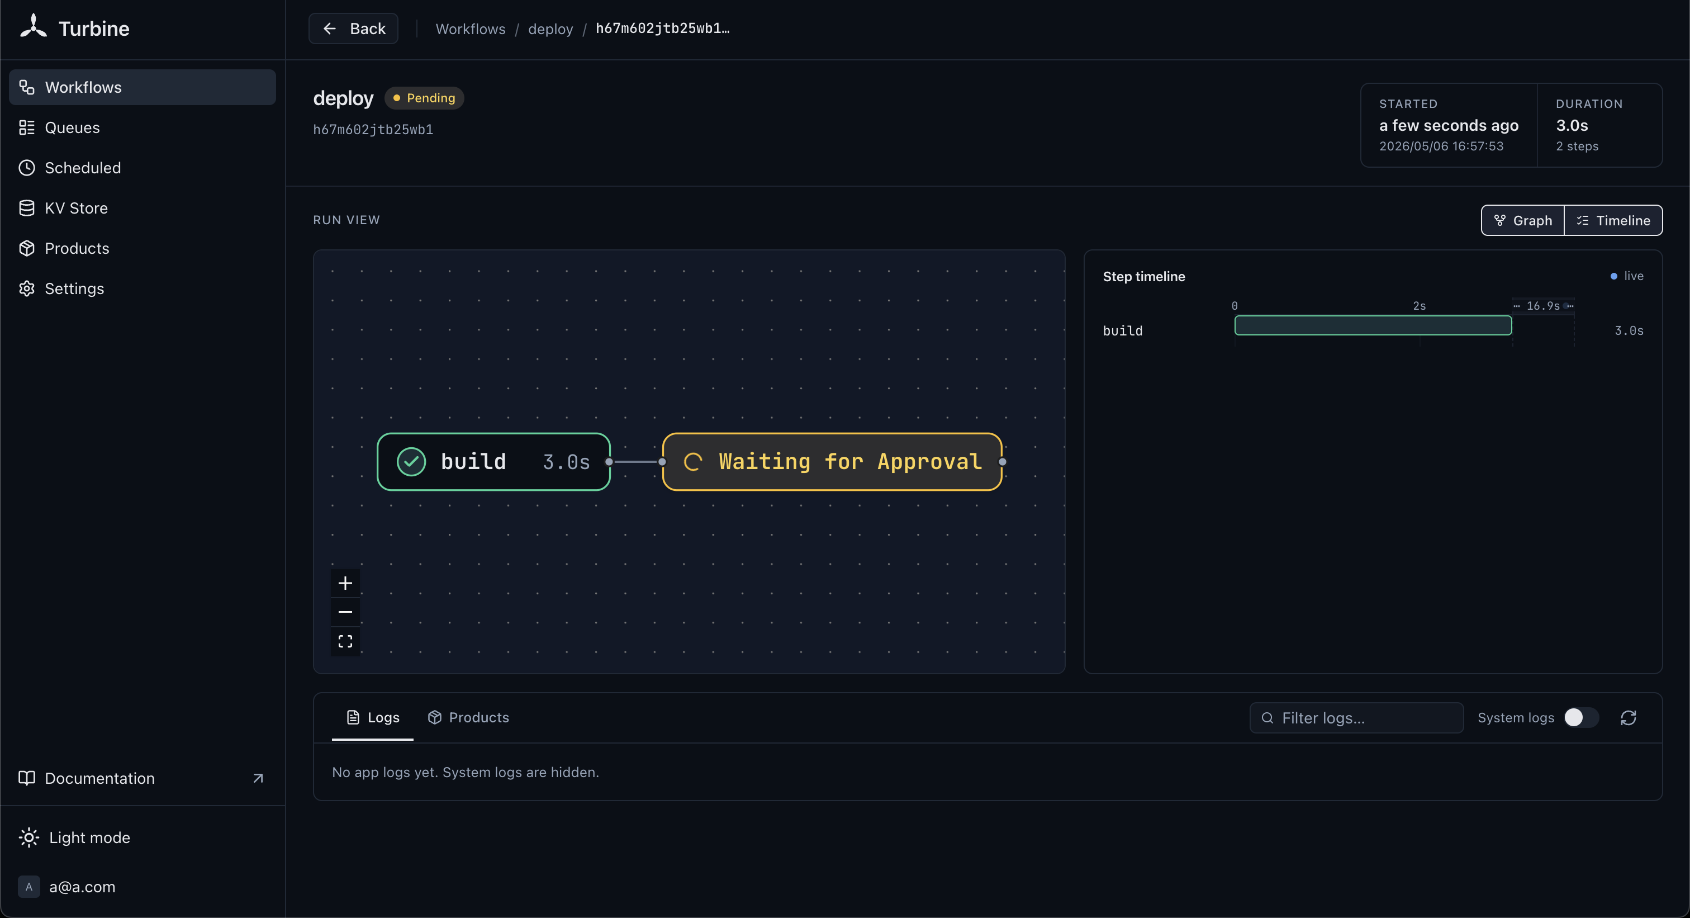The image size is (1690, 918).
Task: Open the Queues sidebar item
Action: click(143, 127)
